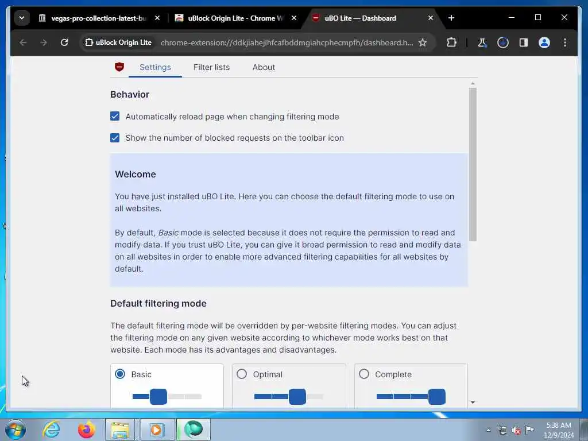Click the Welcome heading text
The height and width of the screenshot is (441, 588).
[136, 175]
